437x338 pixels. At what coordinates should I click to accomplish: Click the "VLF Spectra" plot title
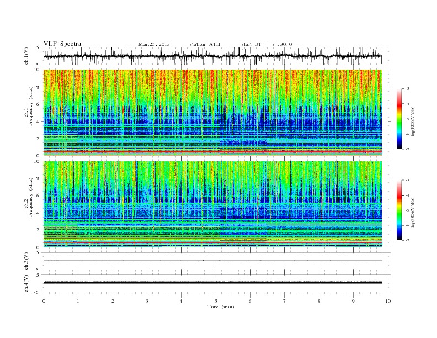(x=62, y=44)
